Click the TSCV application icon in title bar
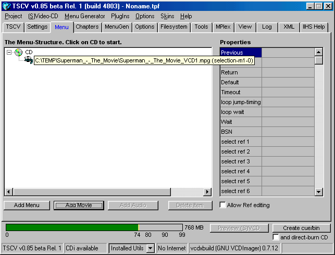This screenshot has width=335, height=255. click(x=6, y=6)
